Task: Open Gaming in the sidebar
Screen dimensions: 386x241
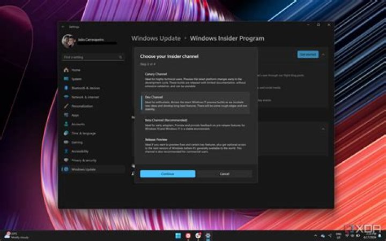Action: point(93,142)
